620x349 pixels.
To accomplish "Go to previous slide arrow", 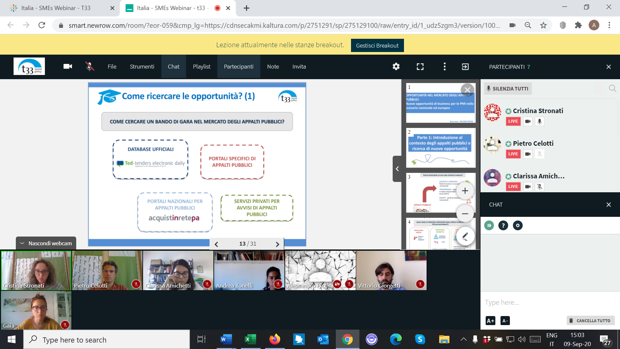I will coord(216,244).
